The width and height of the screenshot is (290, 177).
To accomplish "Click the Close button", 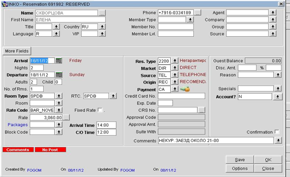I will (x=268, y=168).
